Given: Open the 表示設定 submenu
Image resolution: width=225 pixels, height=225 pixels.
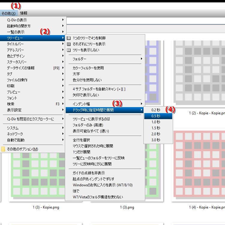Looking at the screenshot, I should [x=32, y=110].
